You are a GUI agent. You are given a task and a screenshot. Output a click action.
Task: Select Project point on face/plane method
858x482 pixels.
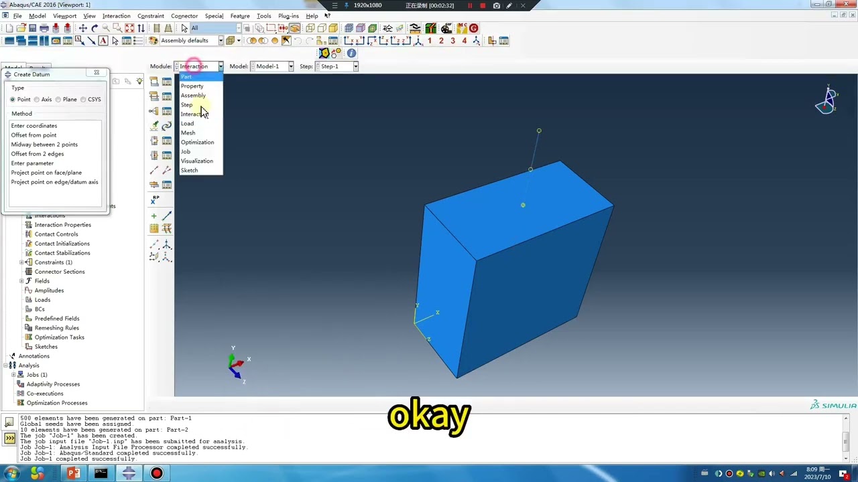point(46,173)
